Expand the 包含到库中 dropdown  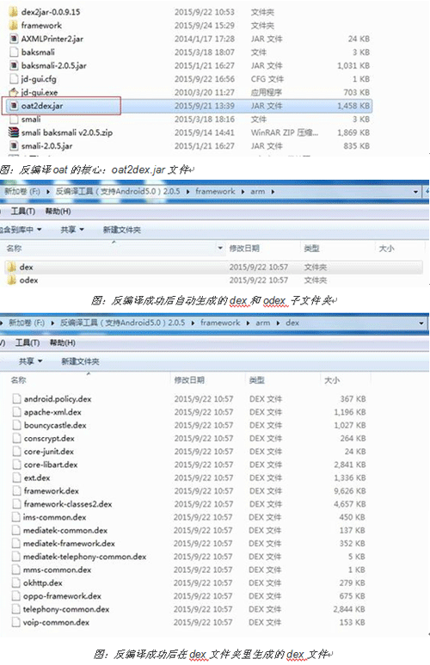pyautogui.click(x=21, y=230)
